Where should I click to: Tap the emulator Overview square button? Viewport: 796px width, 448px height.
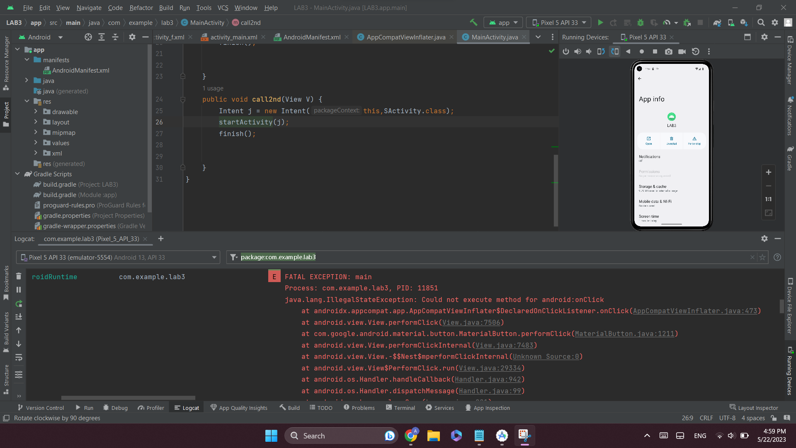pos(655,51)
